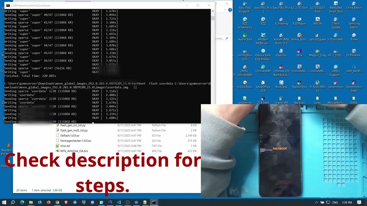Launch AIXUN desktop icon
This screenshot has width=367, height=206.
[x=317, y=21]
